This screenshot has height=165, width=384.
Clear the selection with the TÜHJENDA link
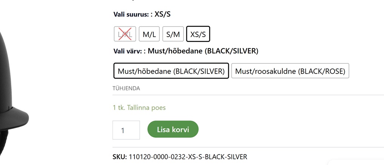(x=126, y=88)
